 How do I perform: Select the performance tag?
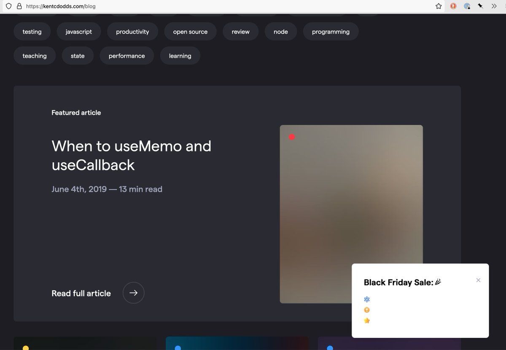tap(127, 56)
